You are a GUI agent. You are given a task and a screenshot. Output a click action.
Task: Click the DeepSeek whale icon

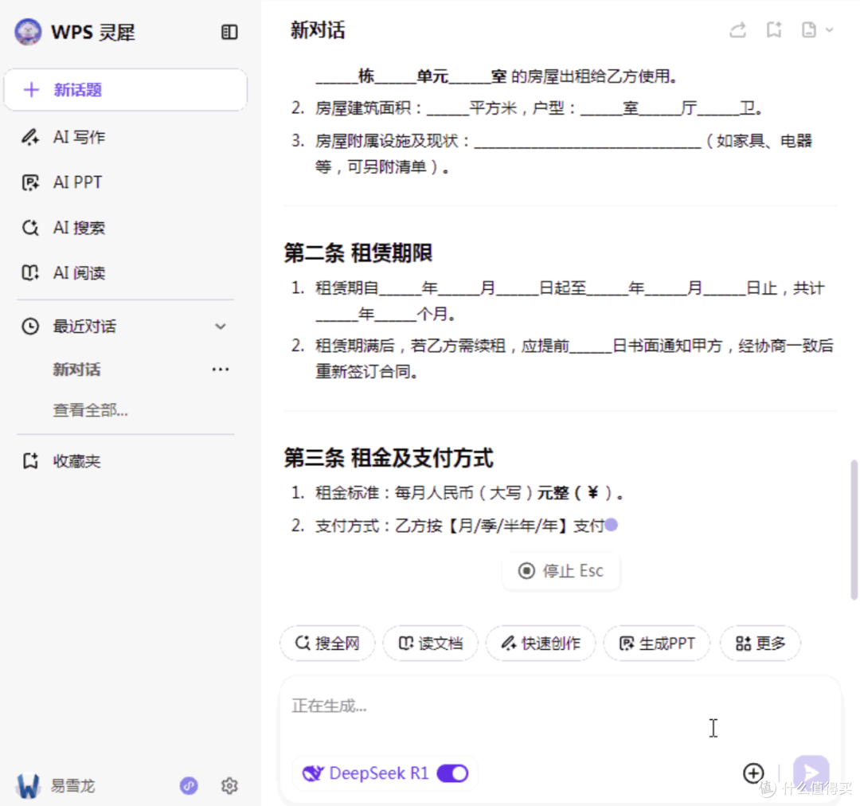(x=313, y=773)
